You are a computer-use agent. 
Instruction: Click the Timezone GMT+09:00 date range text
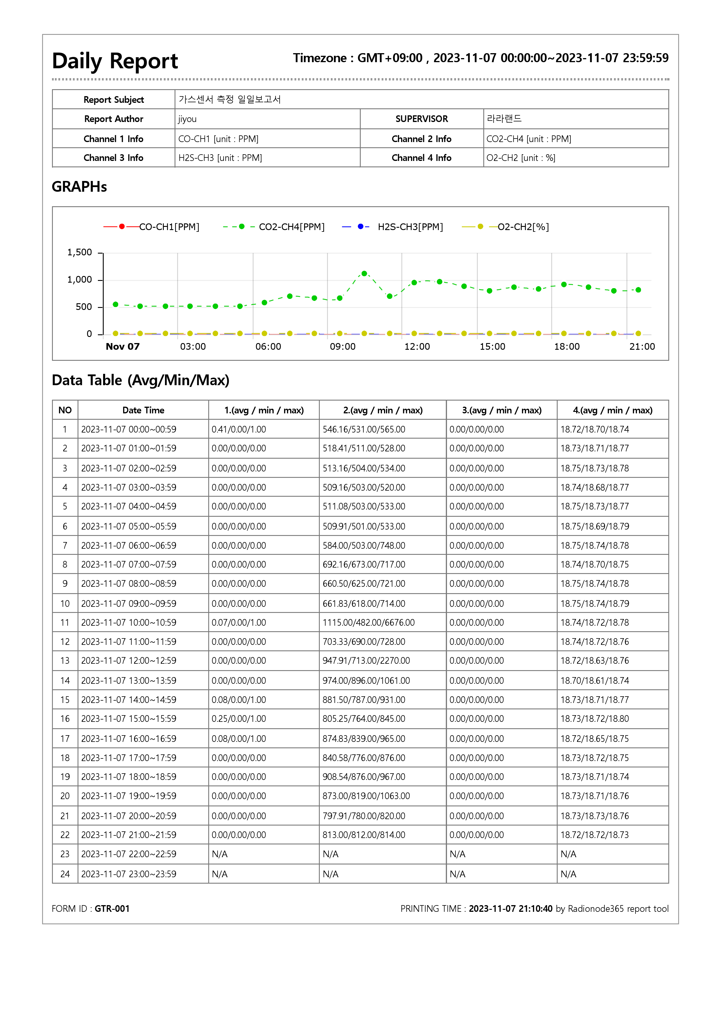tap(480, 58)
